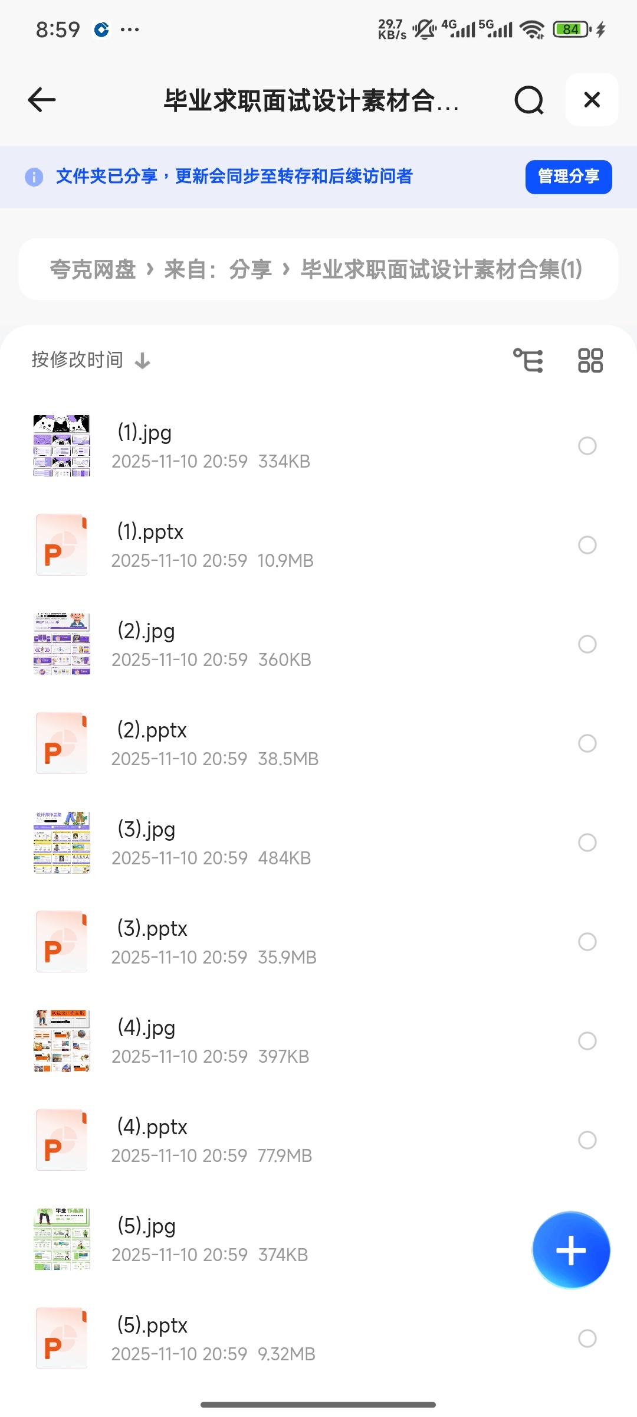Tap the blue plus add button

[571, 1250]
